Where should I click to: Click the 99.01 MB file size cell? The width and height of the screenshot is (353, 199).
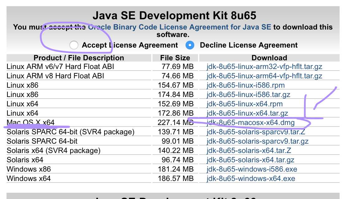(178, 141)
